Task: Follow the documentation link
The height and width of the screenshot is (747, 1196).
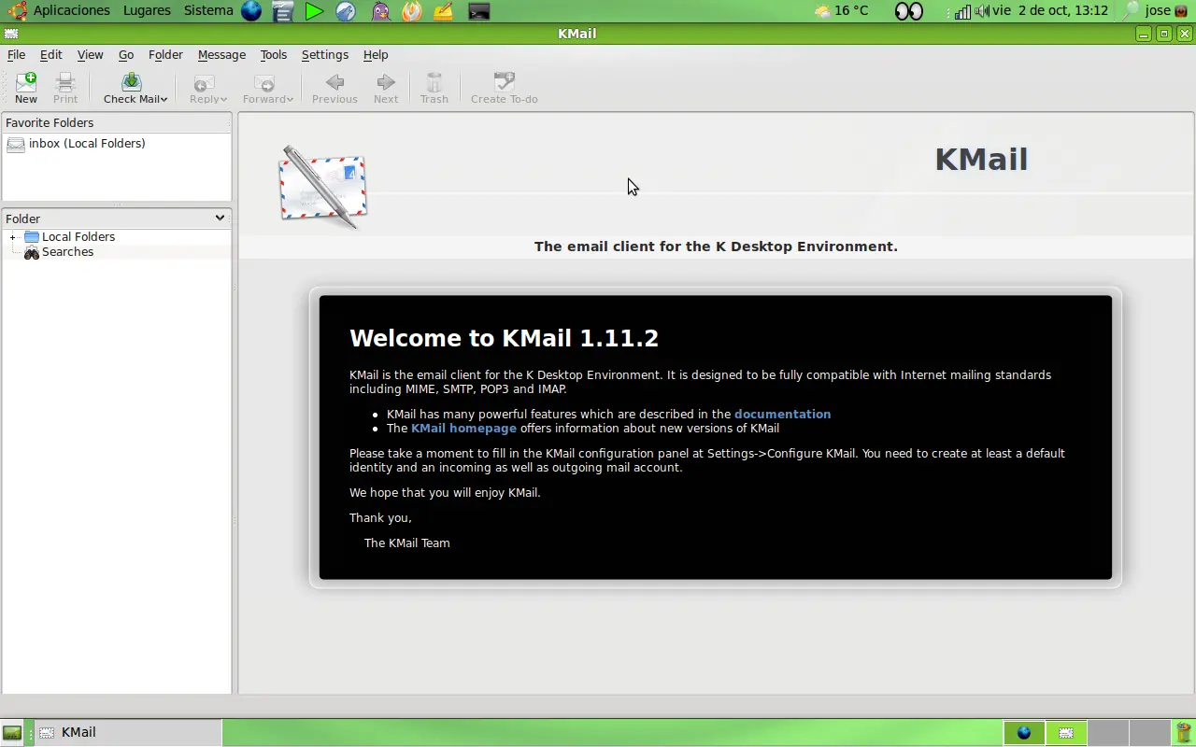Action: pyautogui.click(x=782, y=415)
